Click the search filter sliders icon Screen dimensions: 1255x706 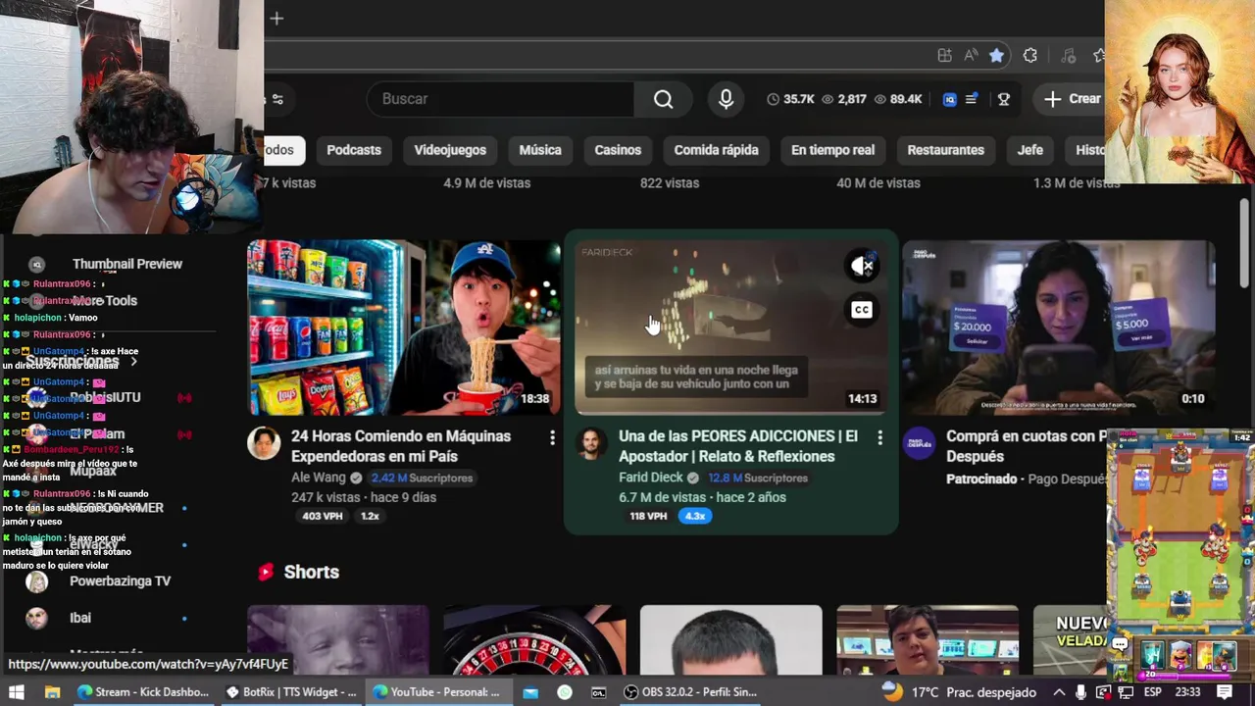[277, 99]
